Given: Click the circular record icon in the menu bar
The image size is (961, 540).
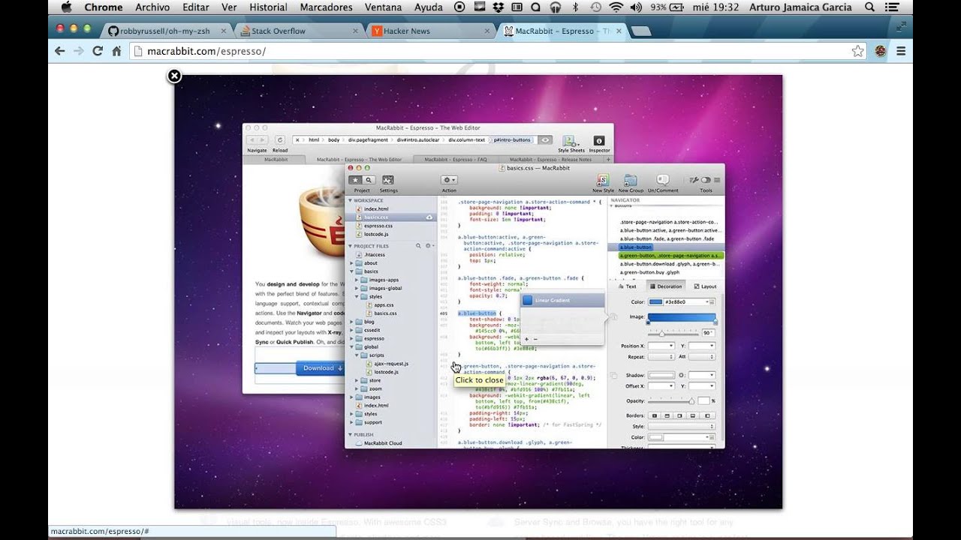Looking at the screenshot, I should [x=460, y=7].
